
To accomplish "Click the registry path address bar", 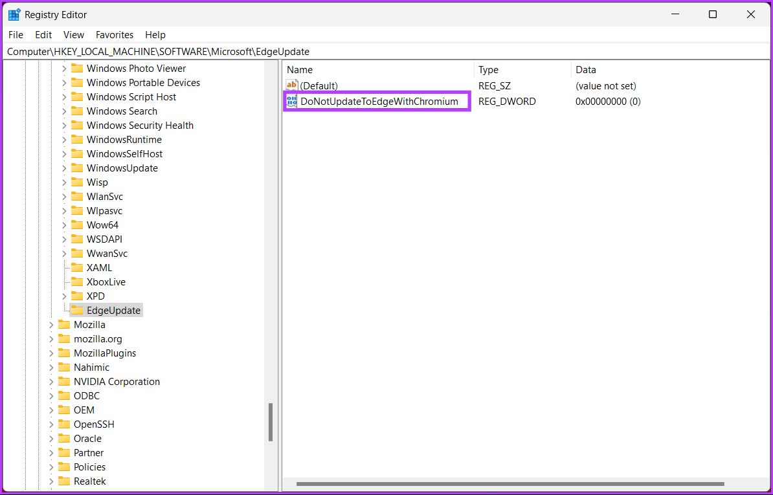I will tap(386, 51).
